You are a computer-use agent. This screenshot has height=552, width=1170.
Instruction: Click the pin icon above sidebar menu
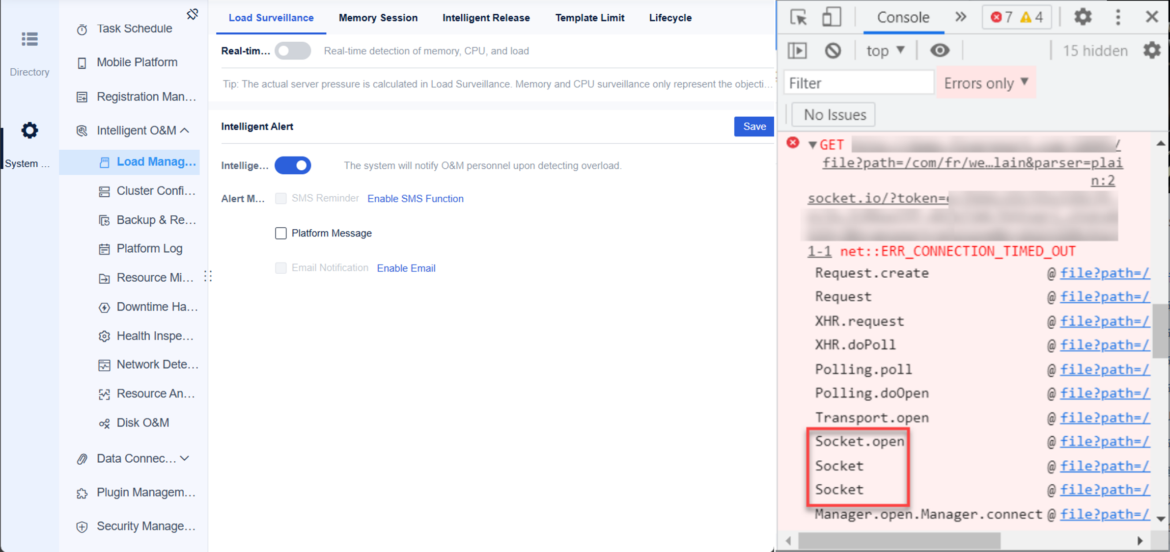193,14
